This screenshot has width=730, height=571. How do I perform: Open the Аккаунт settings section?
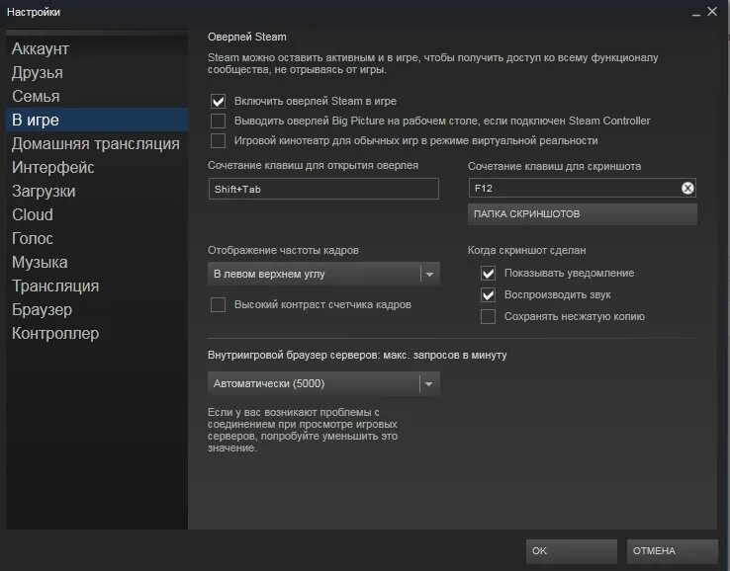click(x=97, y=48)
